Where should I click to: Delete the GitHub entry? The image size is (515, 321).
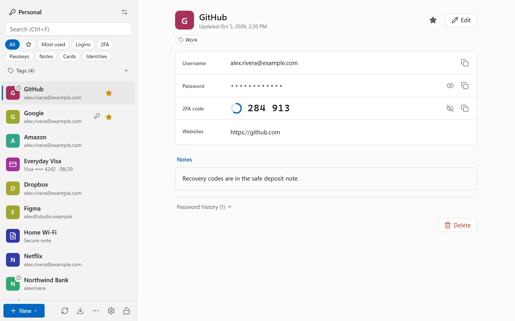457,225
